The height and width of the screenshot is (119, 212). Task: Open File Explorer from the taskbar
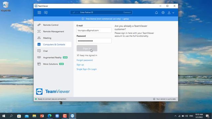(34, 116)
